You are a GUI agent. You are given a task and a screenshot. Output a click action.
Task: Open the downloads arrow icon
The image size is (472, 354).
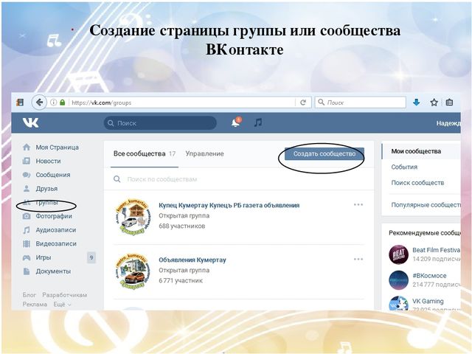pyautogui.click(x=416, y=103)
